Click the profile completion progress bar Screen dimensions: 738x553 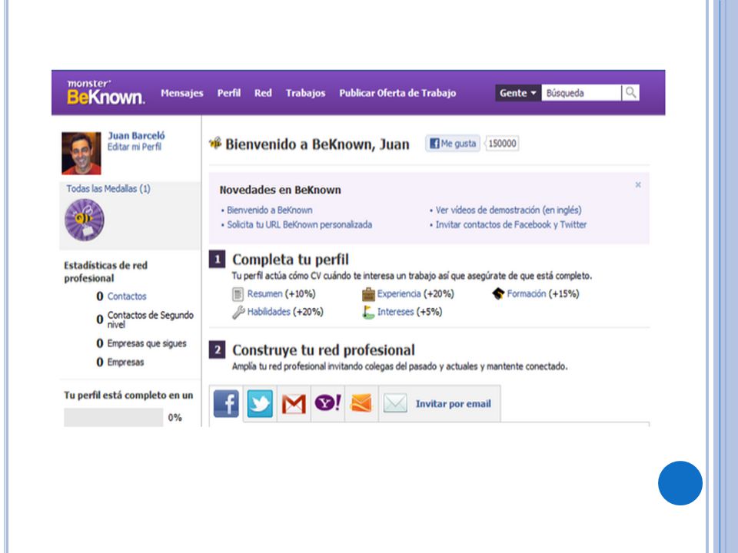114,418
